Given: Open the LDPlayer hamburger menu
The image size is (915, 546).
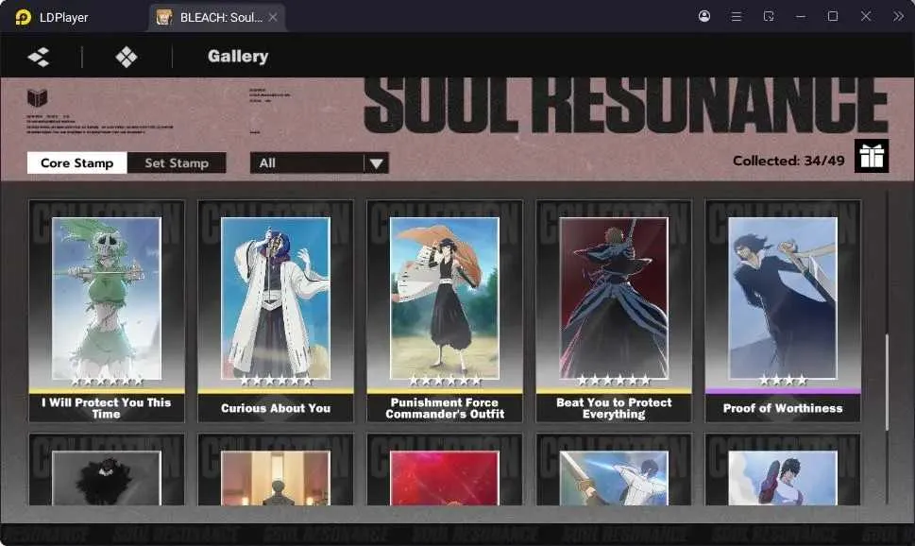Looking at the screenshot, I should tap(737, 16).
